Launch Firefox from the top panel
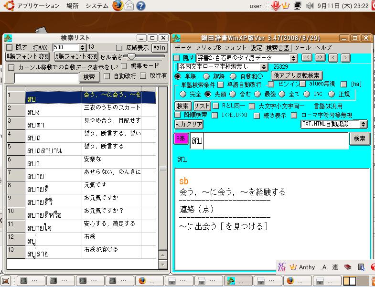The height and width of the screenshot is (287, 375). click(118, 6)
